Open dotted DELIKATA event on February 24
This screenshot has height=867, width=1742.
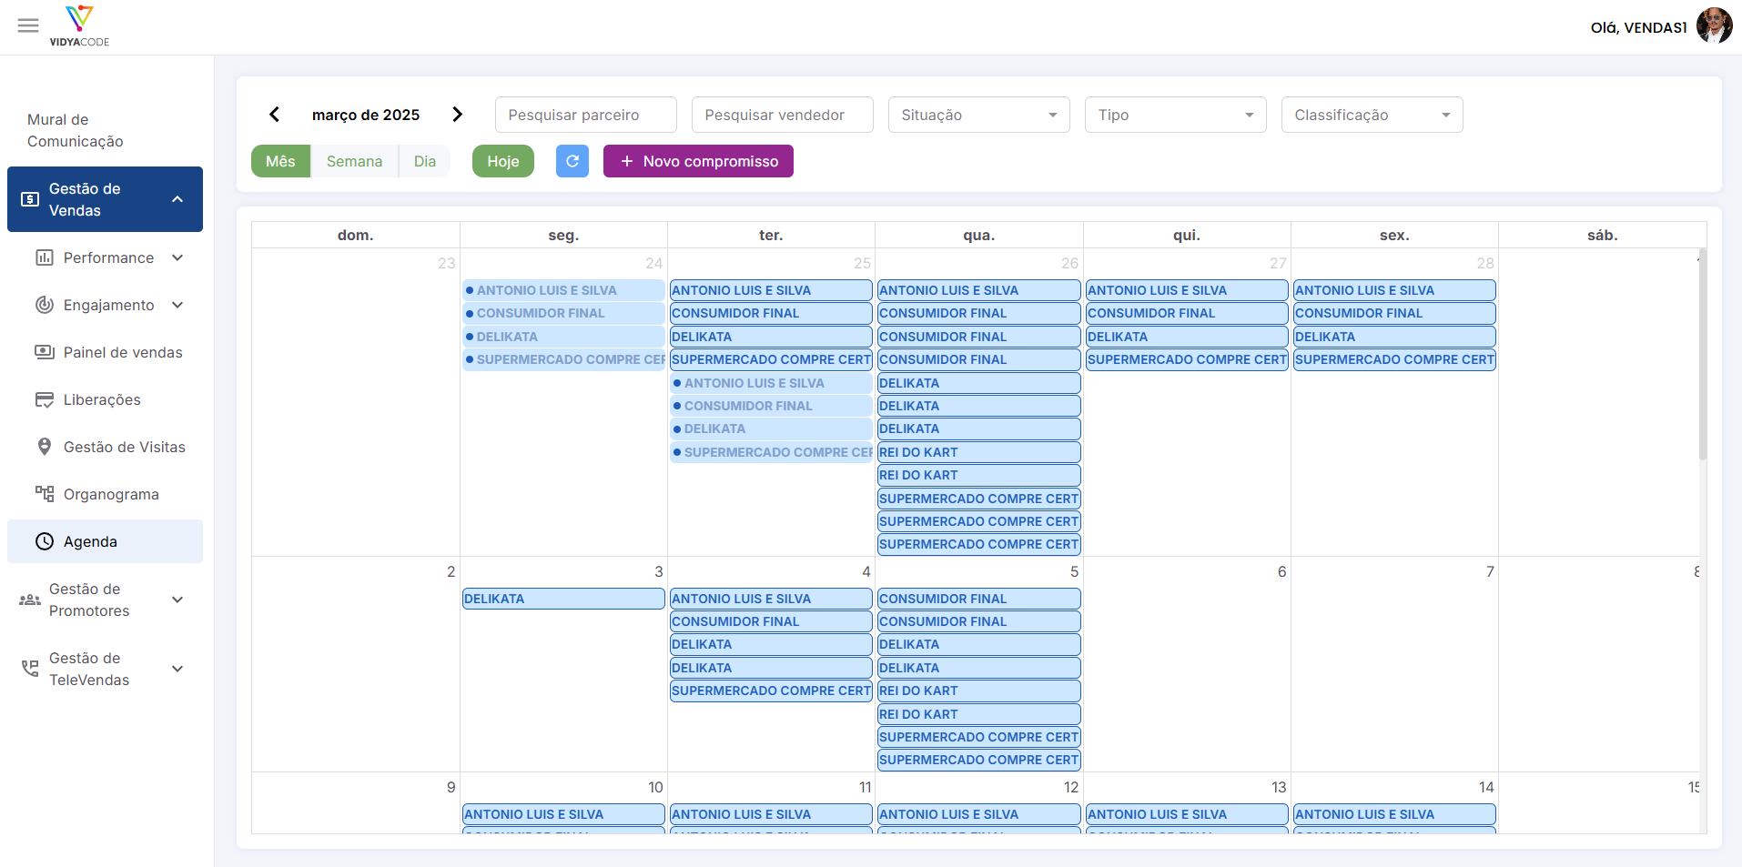click(x=563, y=337)
